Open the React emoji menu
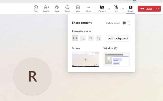 click(67, 9)
